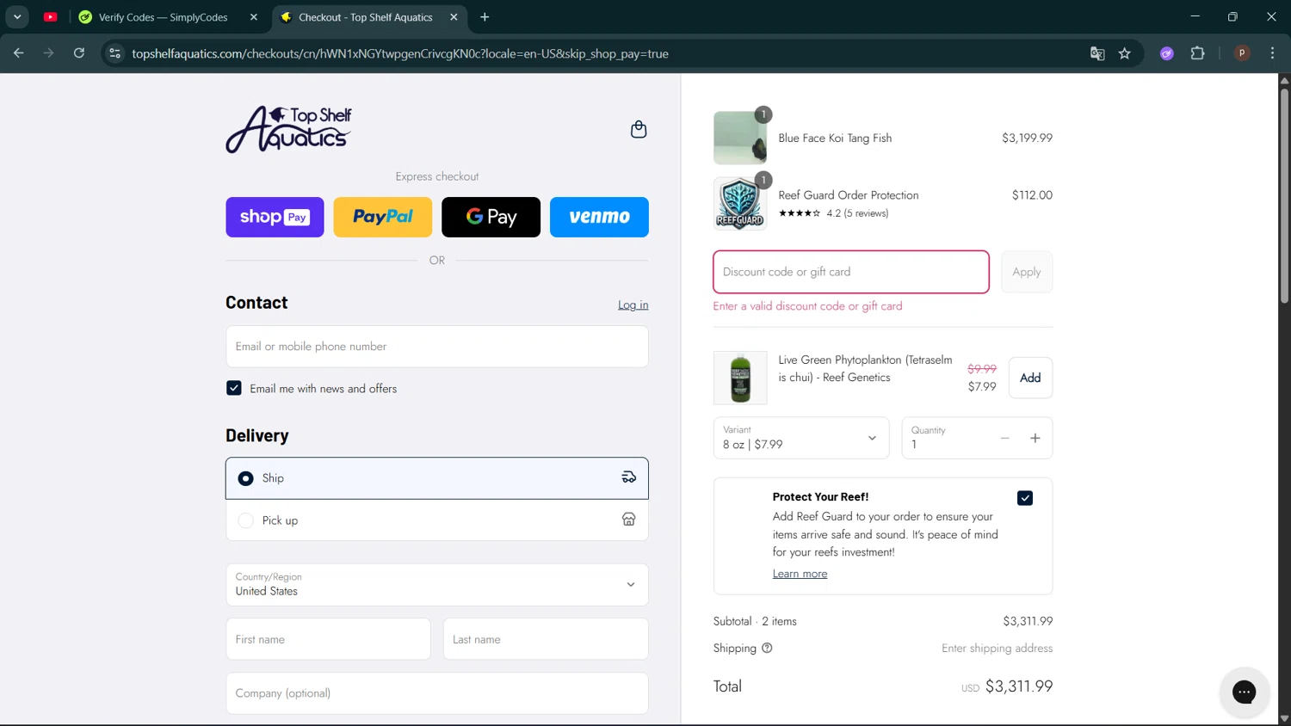This screenshot has width=1291, height=726.
Task: Open the purple extension icon
Action: 1167,53
